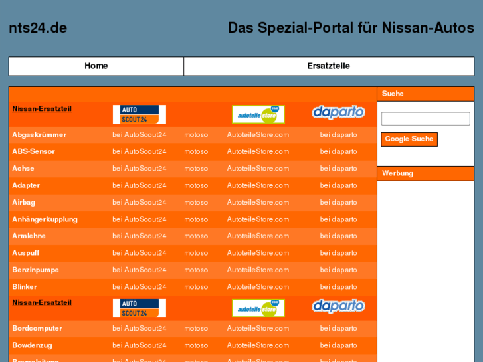This screenshot has height=362, width=483.
Task: Open Adapter bei AutoScout24 link
Action: [140, 185]
